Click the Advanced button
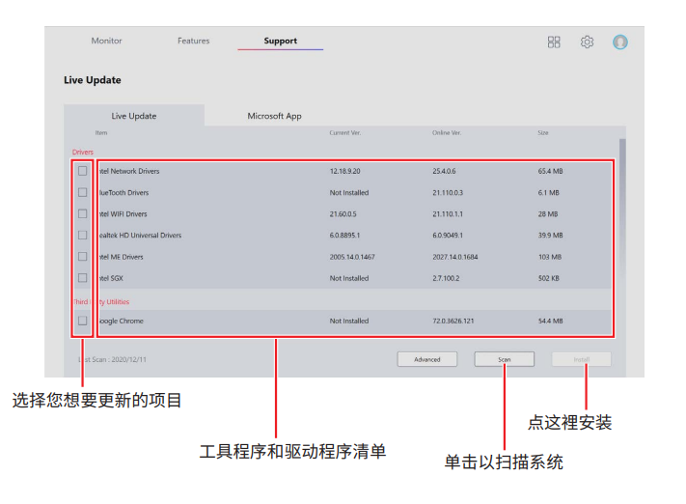The height and width of the screenshot is (504, 686). point(427,359)
